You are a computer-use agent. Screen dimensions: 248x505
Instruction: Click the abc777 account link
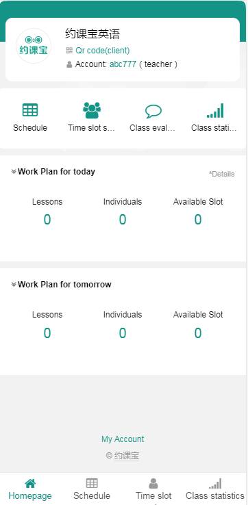(x=123, y=64)
